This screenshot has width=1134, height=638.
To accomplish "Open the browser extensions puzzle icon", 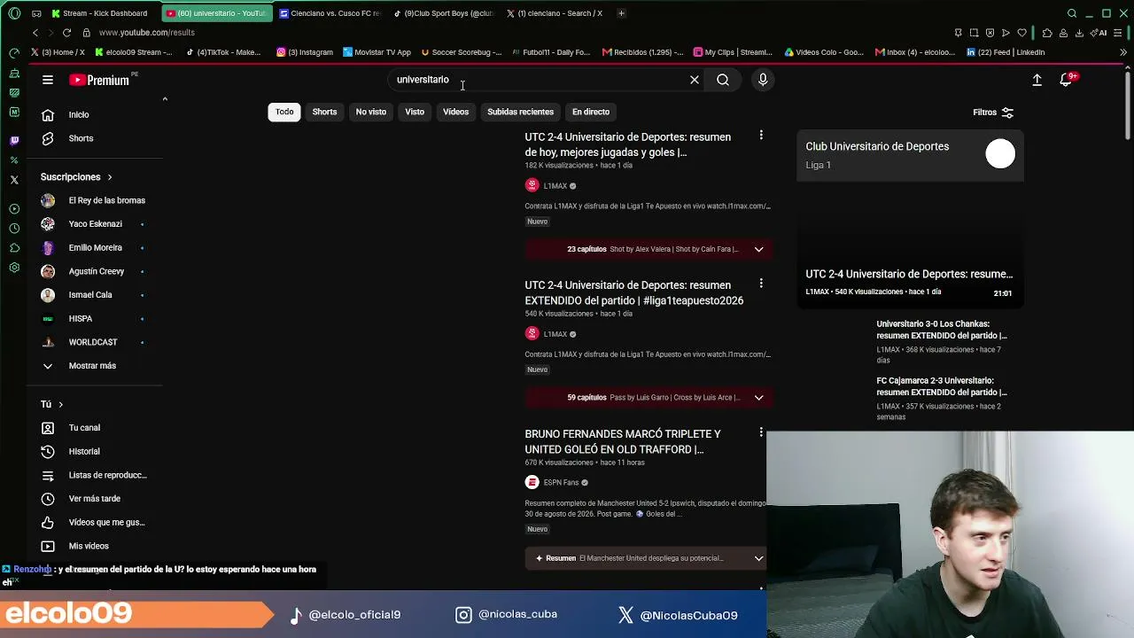I will point(1047,33).
